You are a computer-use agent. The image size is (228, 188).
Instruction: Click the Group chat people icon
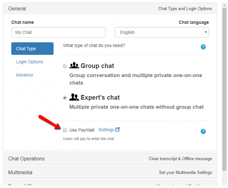pos(74,66)
